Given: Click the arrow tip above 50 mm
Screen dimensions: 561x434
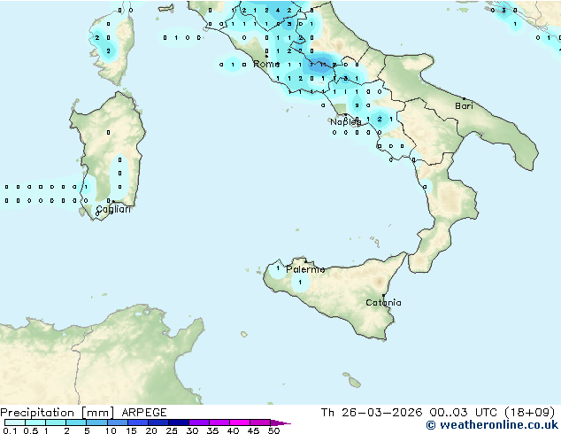Looking at the screenshot, I should click(280, 422).
